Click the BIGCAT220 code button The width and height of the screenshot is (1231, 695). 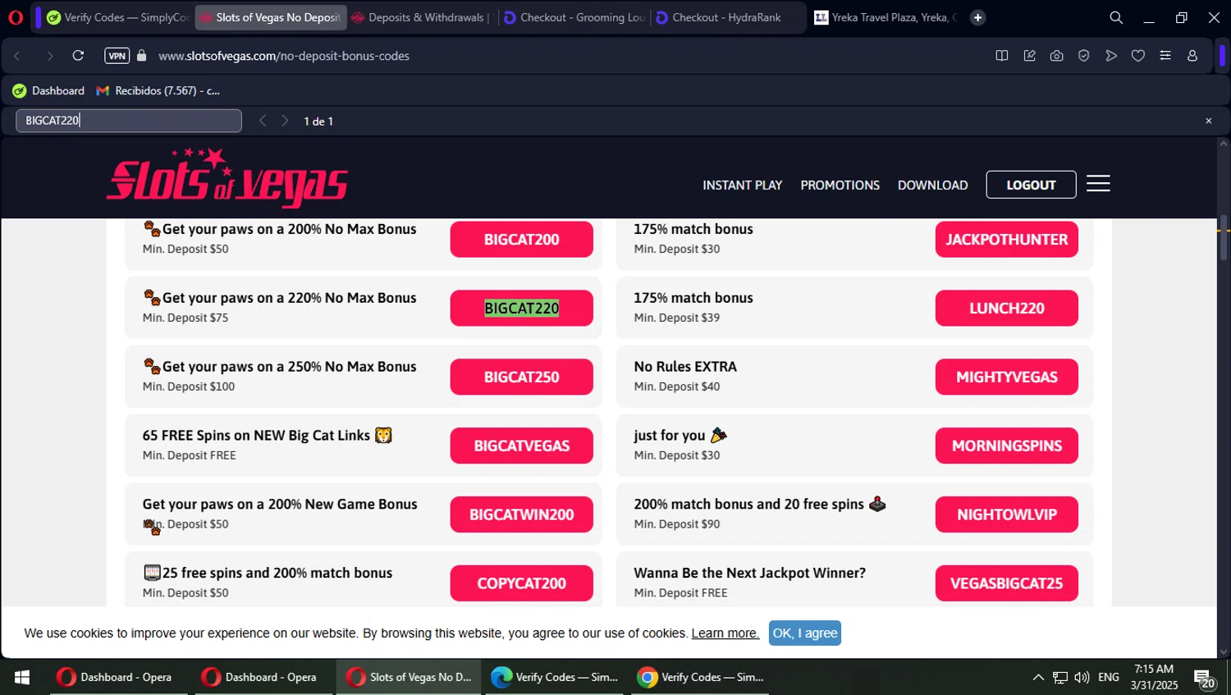pos(521,309)
